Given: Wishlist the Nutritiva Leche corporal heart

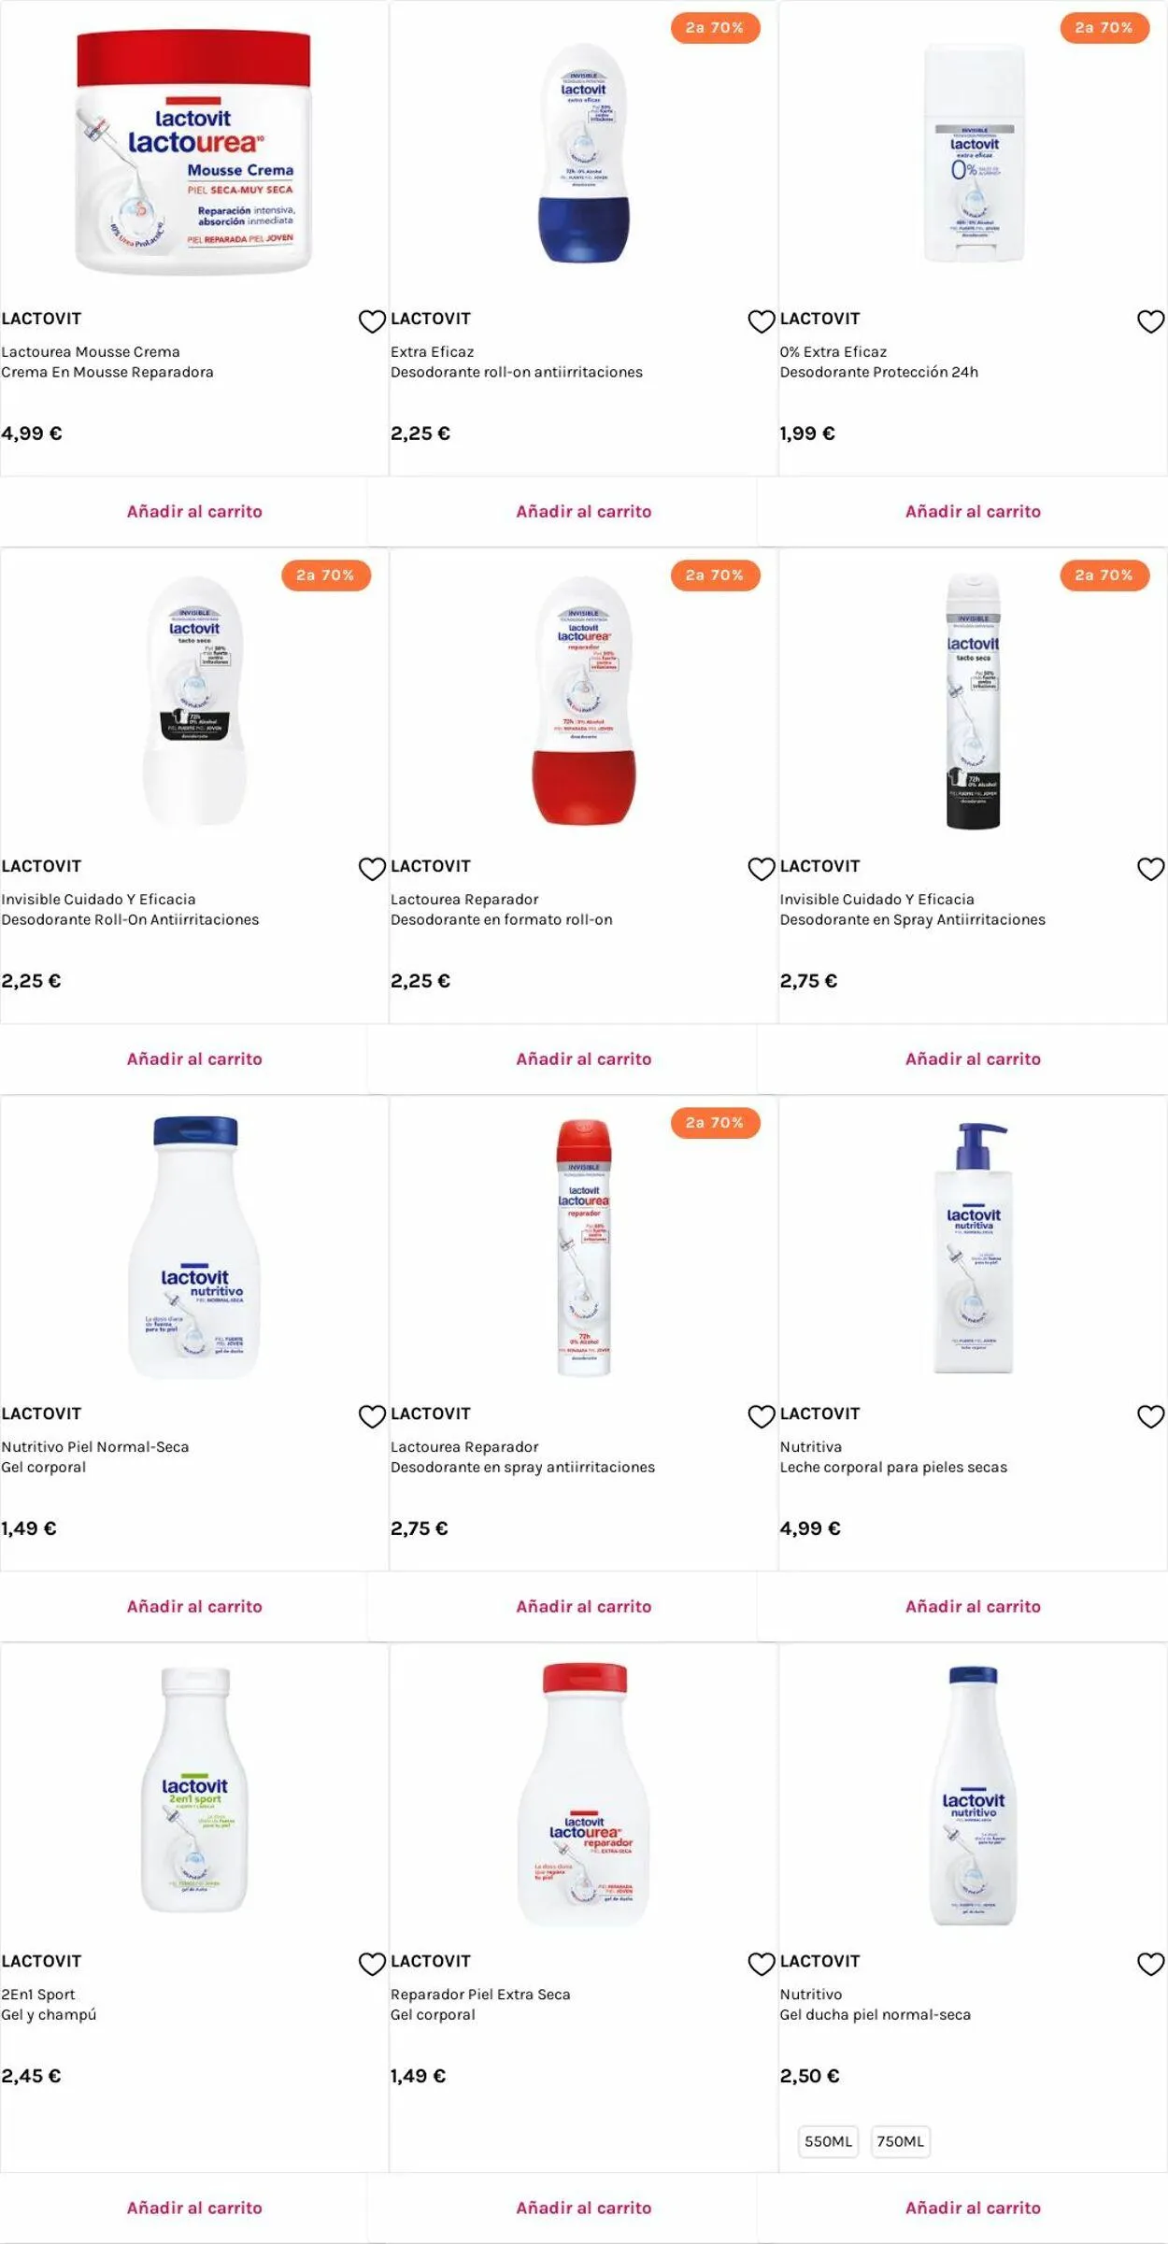Looking at the screenshot, I should pos(1150,1416).
